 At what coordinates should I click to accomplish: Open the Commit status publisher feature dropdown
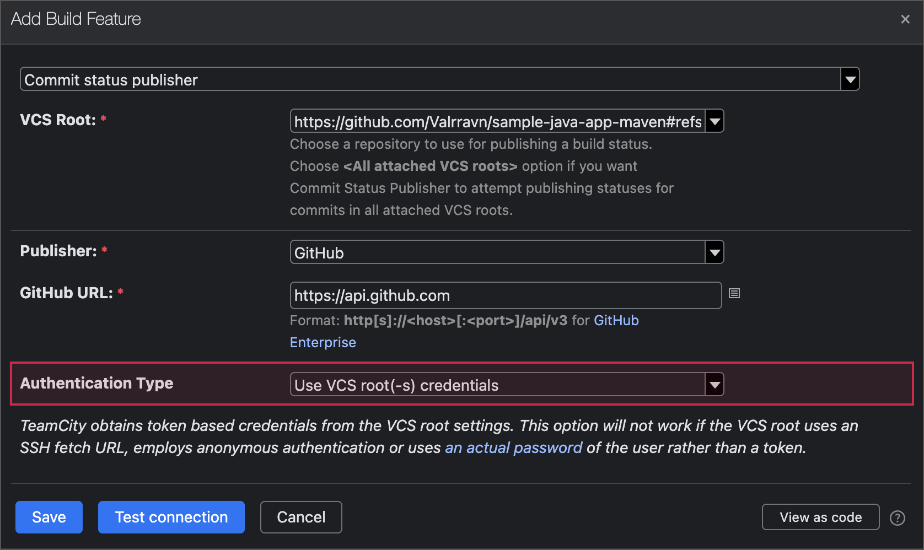(436, 79)
